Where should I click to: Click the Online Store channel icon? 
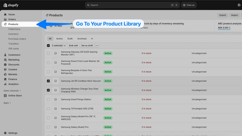click(x=5, y=96)
